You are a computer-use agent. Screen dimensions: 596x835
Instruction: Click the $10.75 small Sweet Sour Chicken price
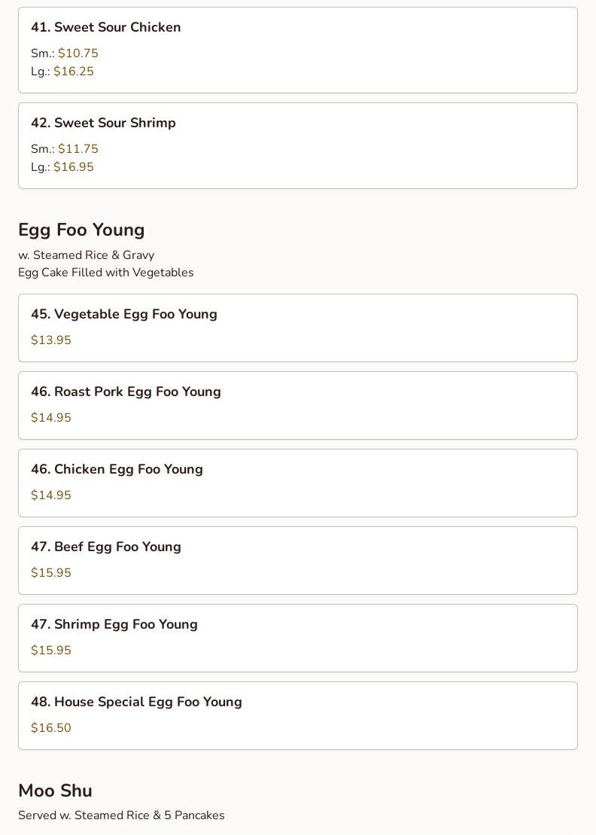tap(78, 53)
